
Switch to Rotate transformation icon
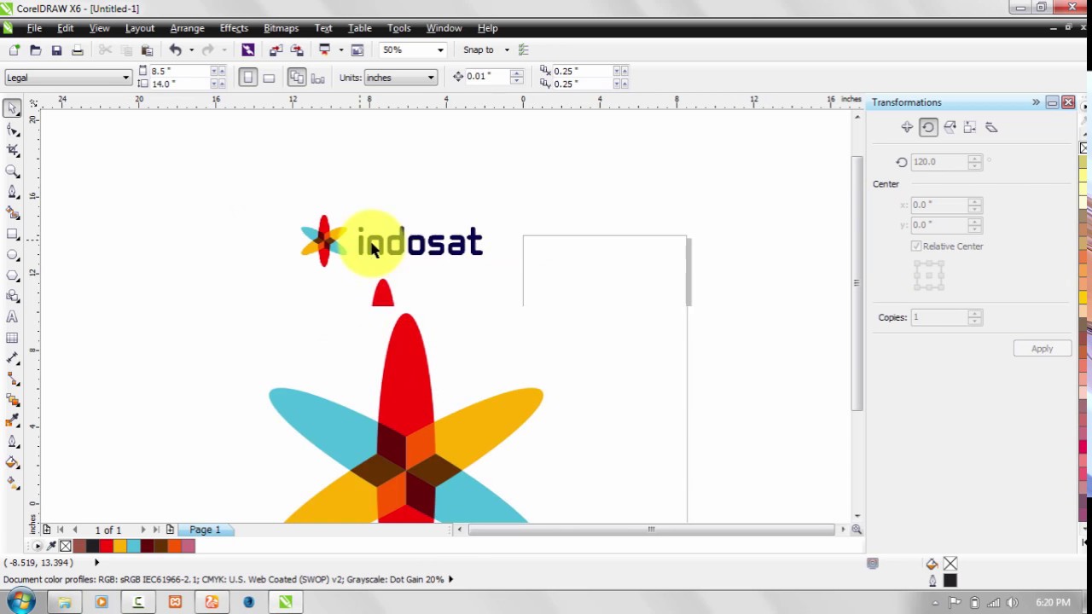(928, 127)
